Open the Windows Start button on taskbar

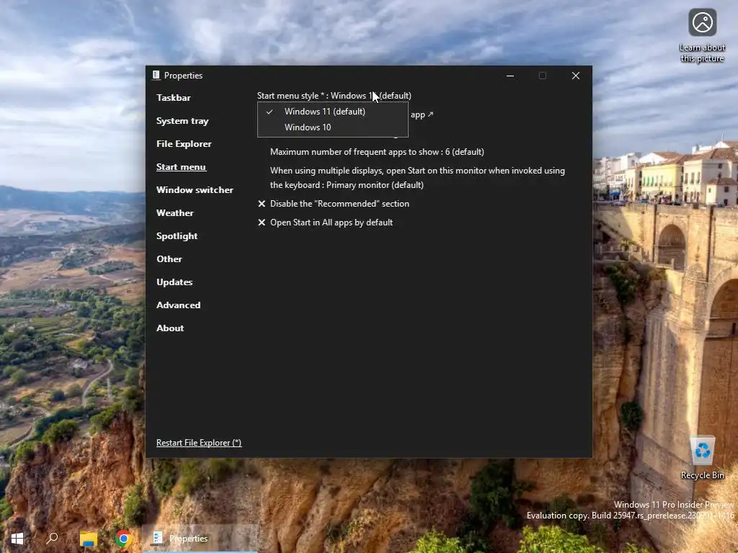[x=17, y=539]
